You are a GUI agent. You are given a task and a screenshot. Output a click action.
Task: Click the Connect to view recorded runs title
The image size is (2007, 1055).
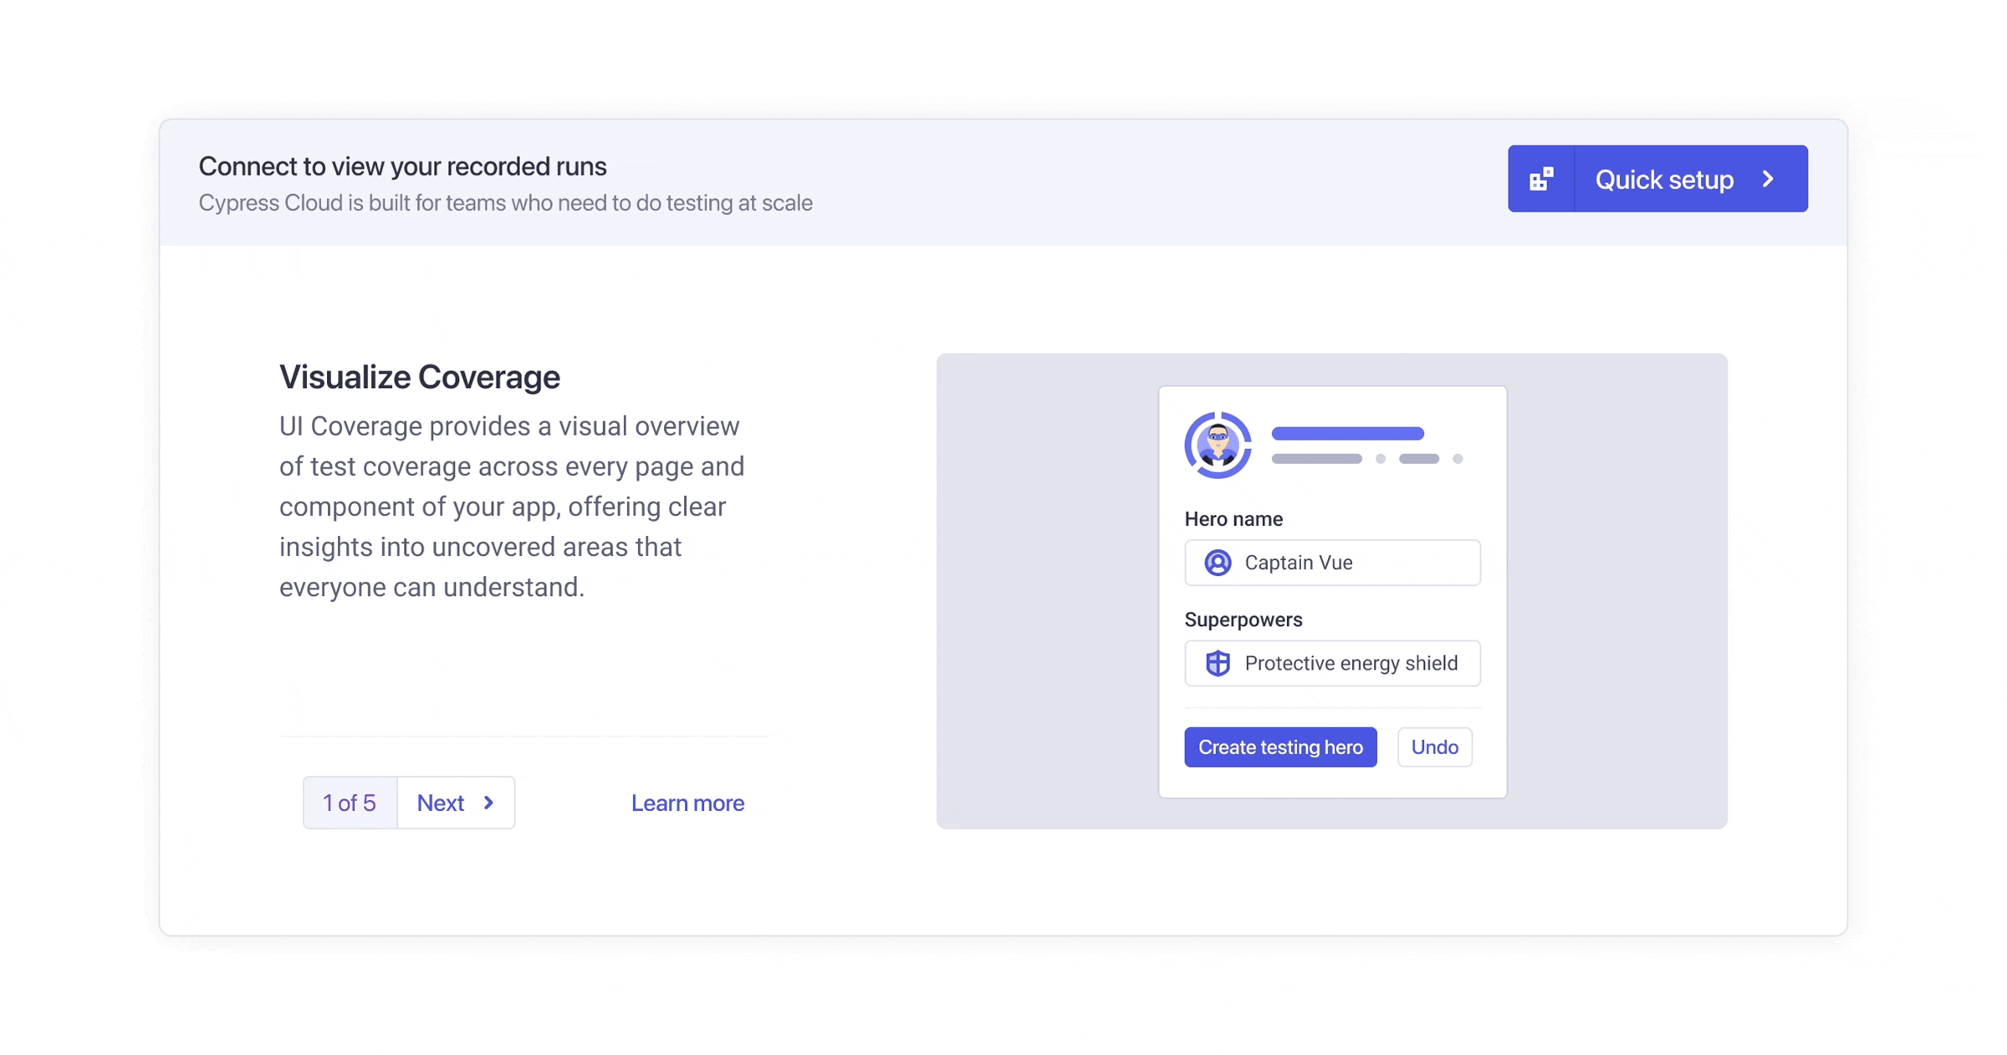[402, 166]
